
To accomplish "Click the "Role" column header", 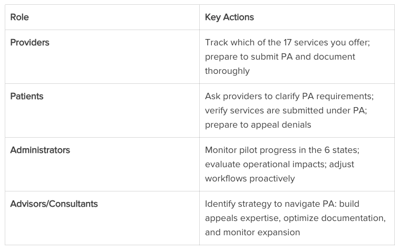I will (x=19, y=17).
